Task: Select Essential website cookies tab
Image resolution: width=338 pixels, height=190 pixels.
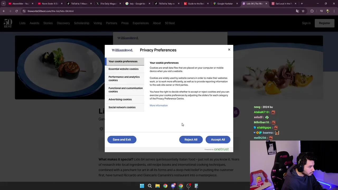Action: coord(125,69)
